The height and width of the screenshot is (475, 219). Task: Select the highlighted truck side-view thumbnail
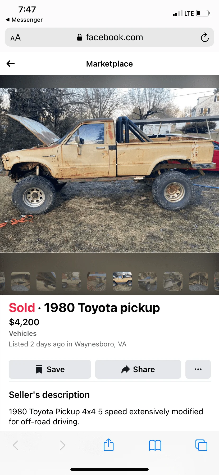(x=122, y=281)
